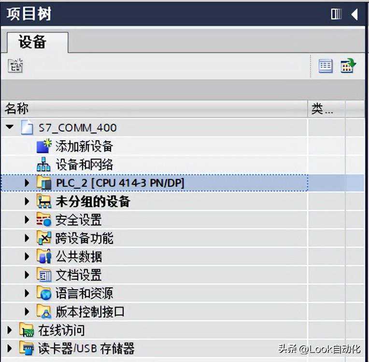Click the overview list view toolbar icon
This screenshot has width=369, height=362.
[326, 66]
